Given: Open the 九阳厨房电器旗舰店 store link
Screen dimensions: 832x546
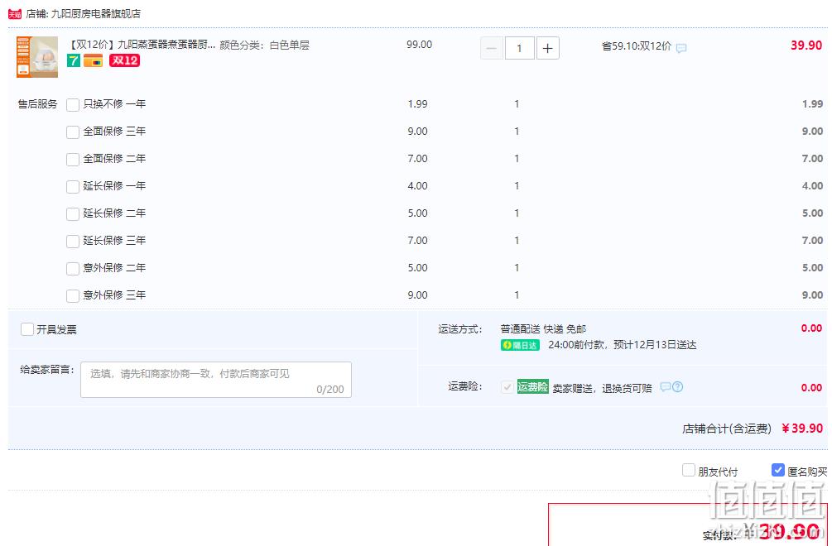Looking at the screenshot, I should (95, 14).
